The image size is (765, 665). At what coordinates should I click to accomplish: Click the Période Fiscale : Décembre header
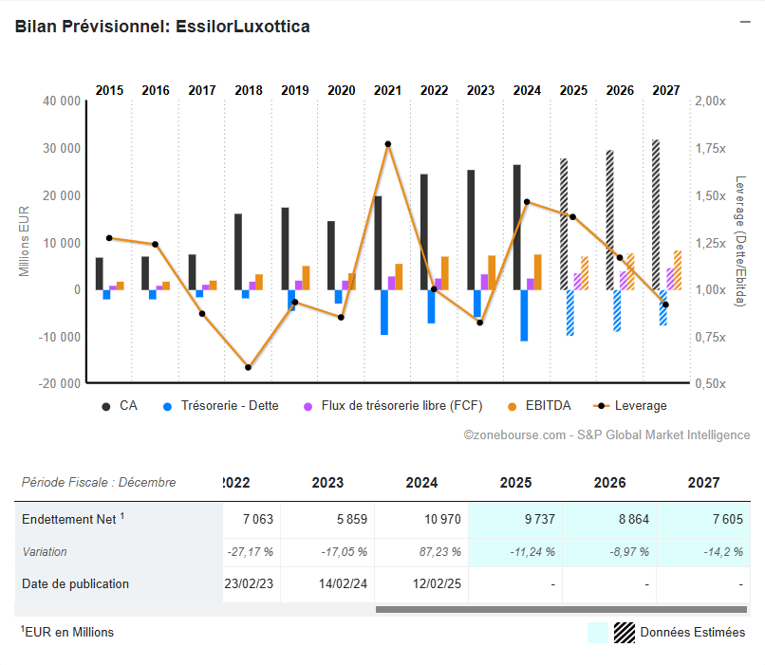[99, 482]
